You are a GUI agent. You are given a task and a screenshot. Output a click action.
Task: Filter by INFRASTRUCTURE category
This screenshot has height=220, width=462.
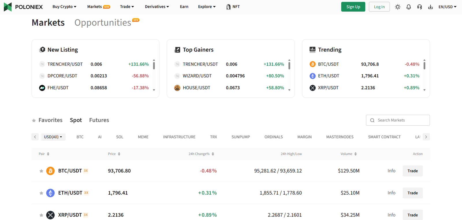tap(179, 137)
